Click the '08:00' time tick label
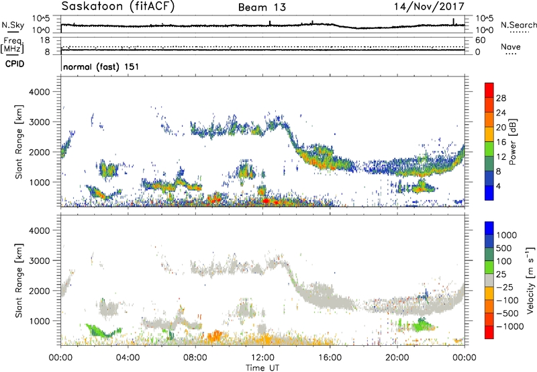Screen dimensions: 537x372 click(x=195, y=358)
